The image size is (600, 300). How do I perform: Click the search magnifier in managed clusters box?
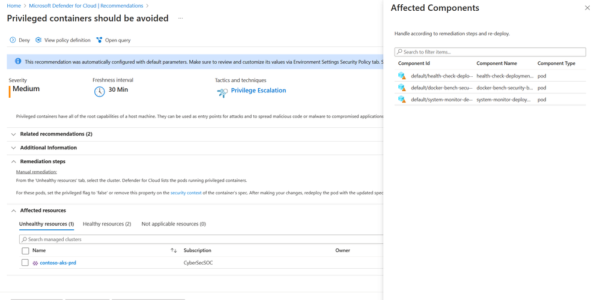point(25,239)
